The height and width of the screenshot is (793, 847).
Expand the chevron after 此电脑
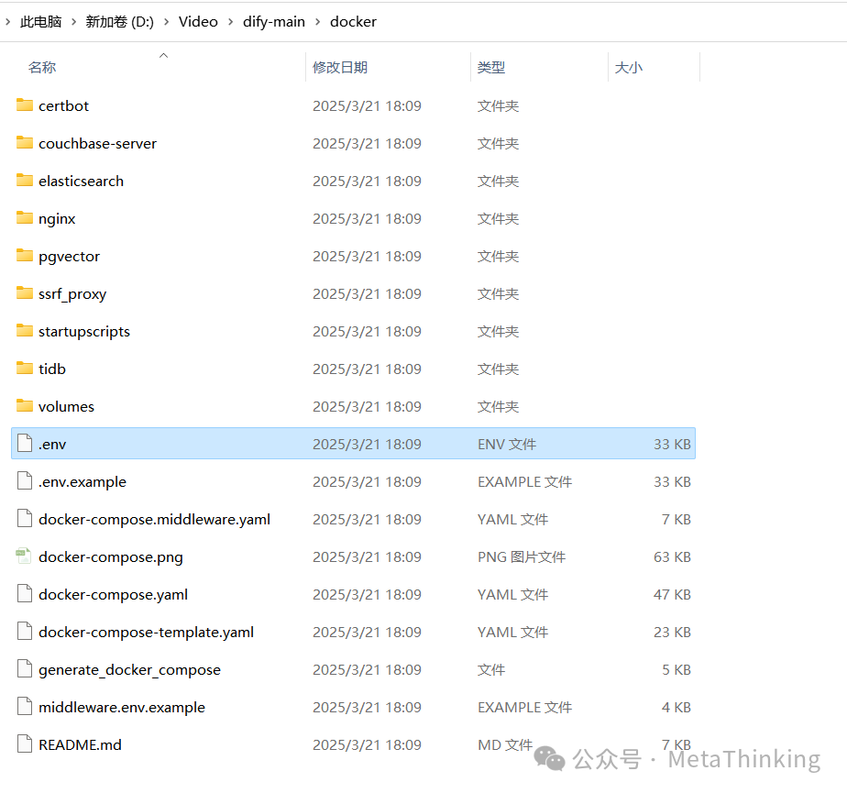(74, 22)
